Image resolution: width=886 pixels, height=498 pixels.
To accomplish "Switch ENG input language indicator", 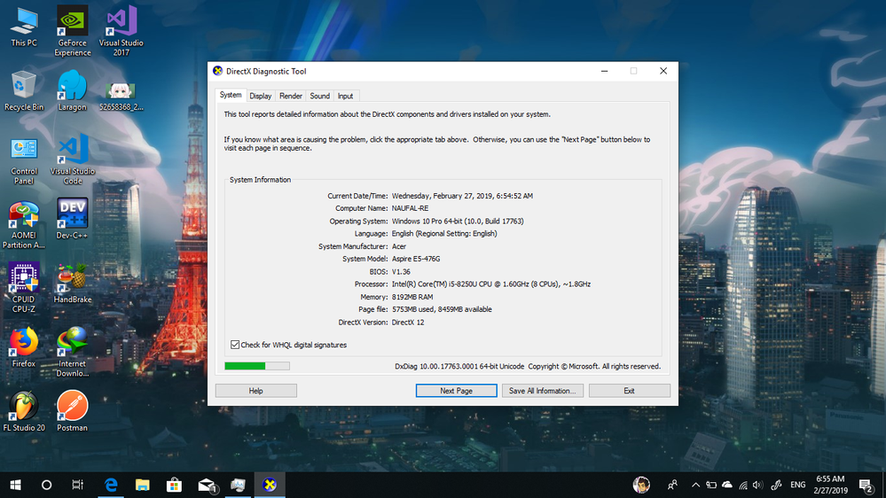I will click(x=798, y=485).
